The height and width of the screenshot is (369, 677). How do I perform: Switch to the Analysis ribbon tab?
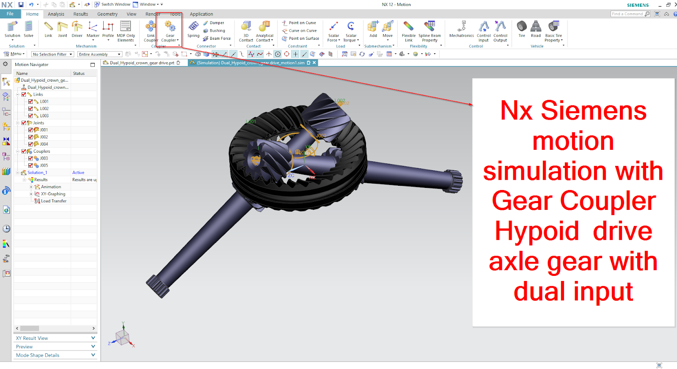click(x=56, y=14)
